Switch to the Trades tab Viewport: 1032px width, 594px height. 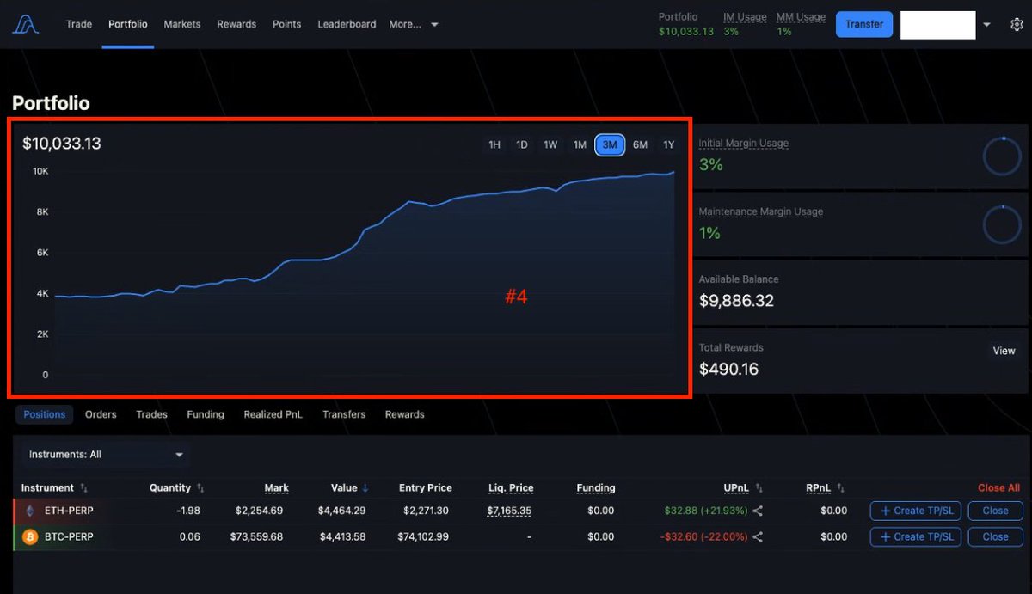(151, 414)
